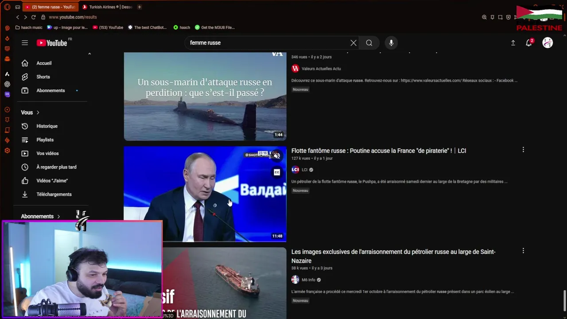Unmute the Putin video preview
The width and height of the screenshot is (567, 319).
[x=277, y=156]
